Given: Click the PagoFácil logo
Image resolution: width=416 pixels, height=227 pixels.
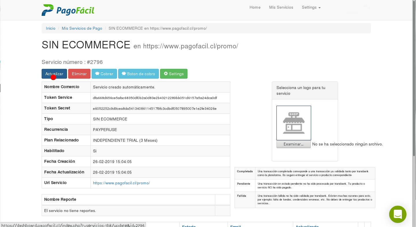Looking at the screenshot, I should point(68,10).
